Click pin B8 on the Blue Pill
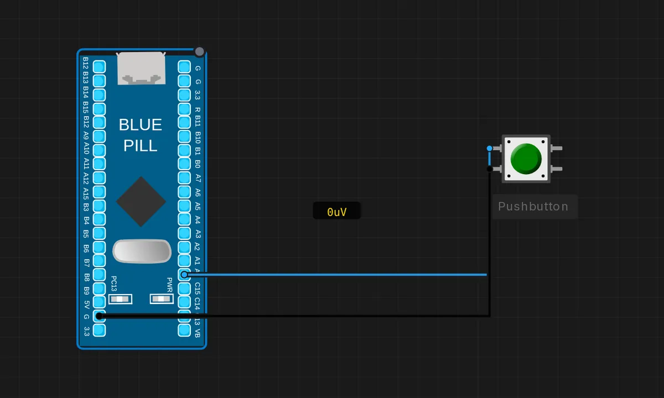664x398 pixels. click(99, 275)
